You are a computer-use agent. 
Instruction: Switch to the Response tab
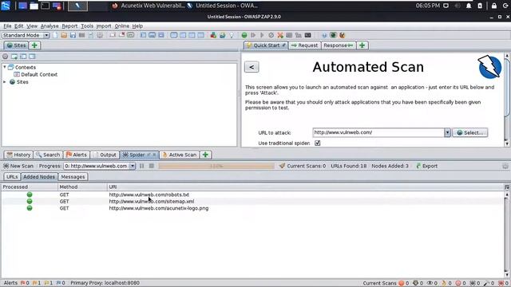click(339, 45)
